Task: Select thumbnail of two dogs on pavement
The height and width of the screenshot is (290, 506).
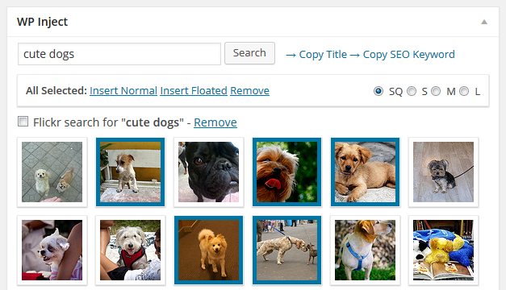Action: point(52,172)
